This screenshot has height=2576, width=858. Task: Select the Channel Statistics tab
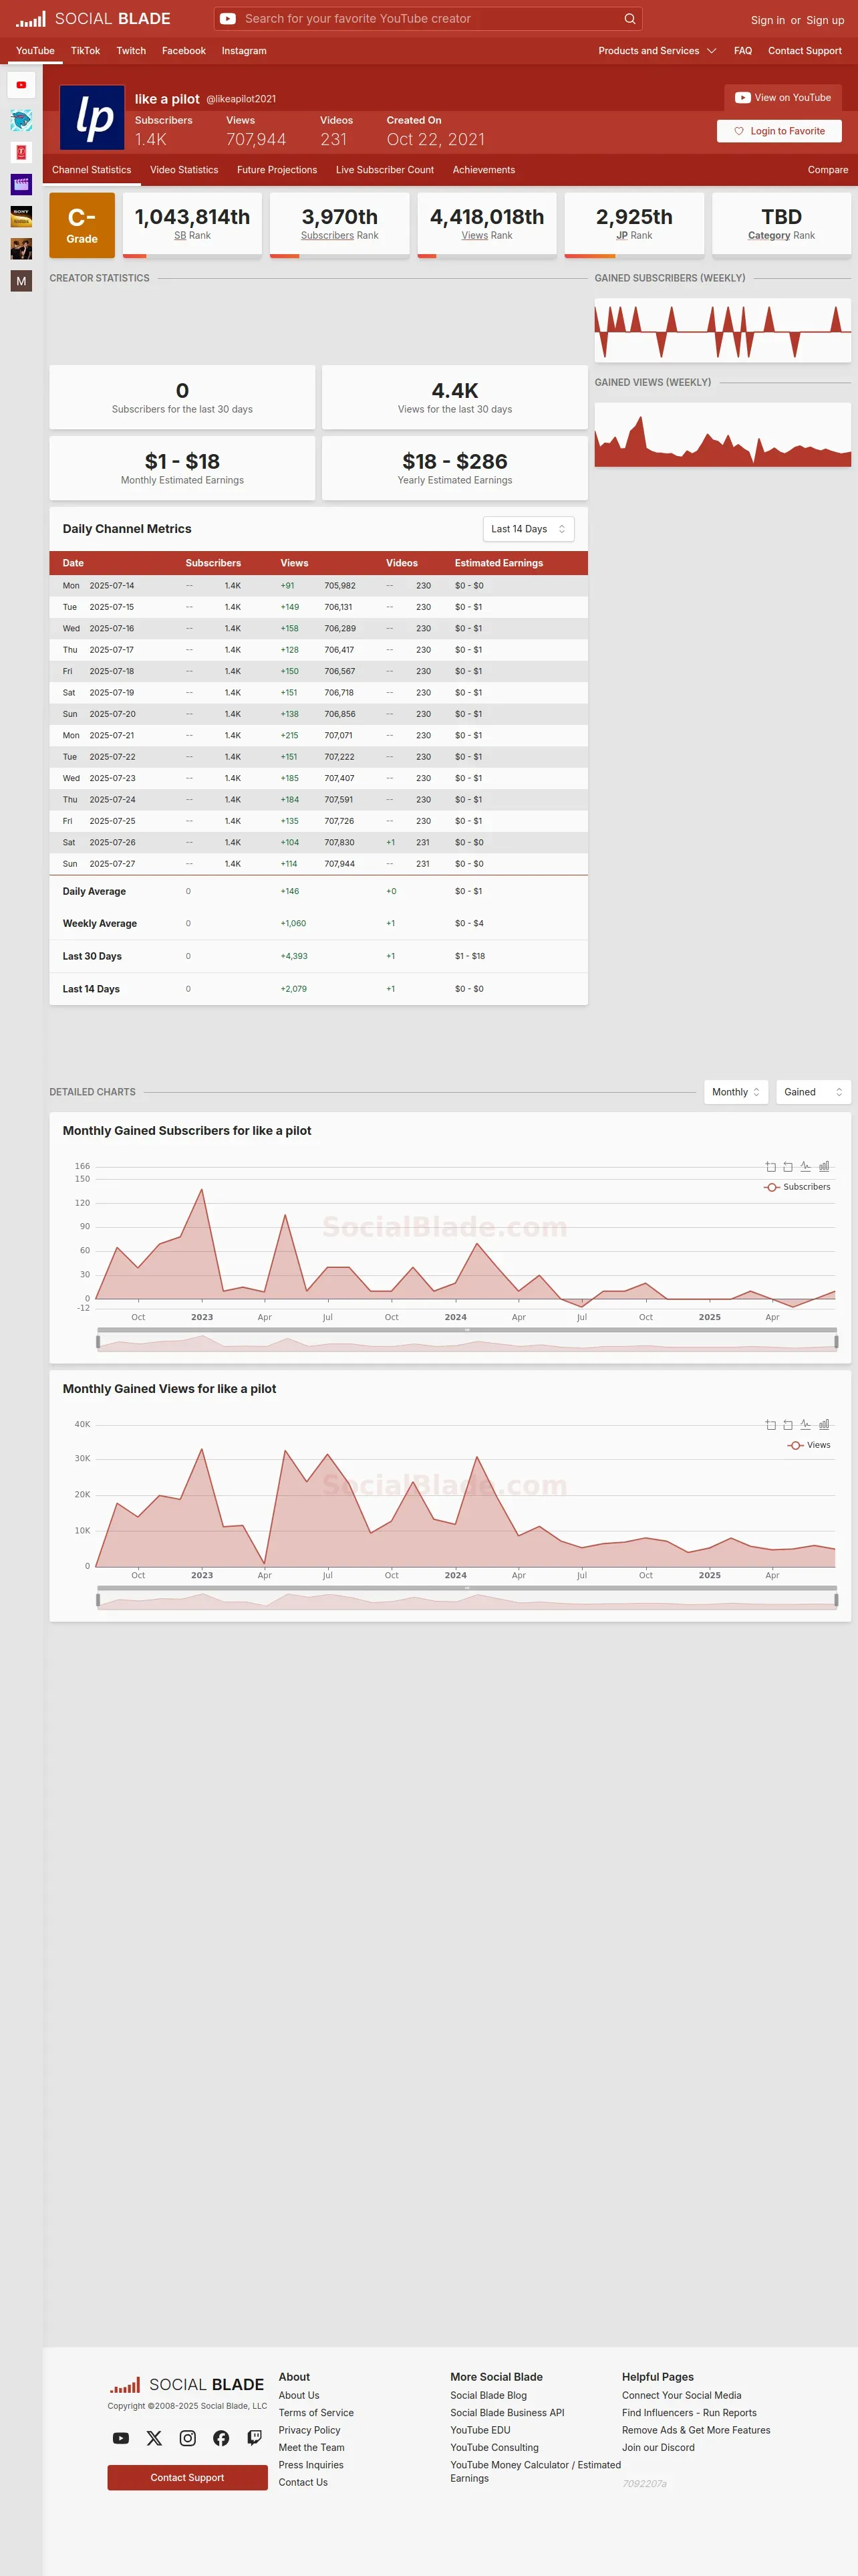point(92,170)
